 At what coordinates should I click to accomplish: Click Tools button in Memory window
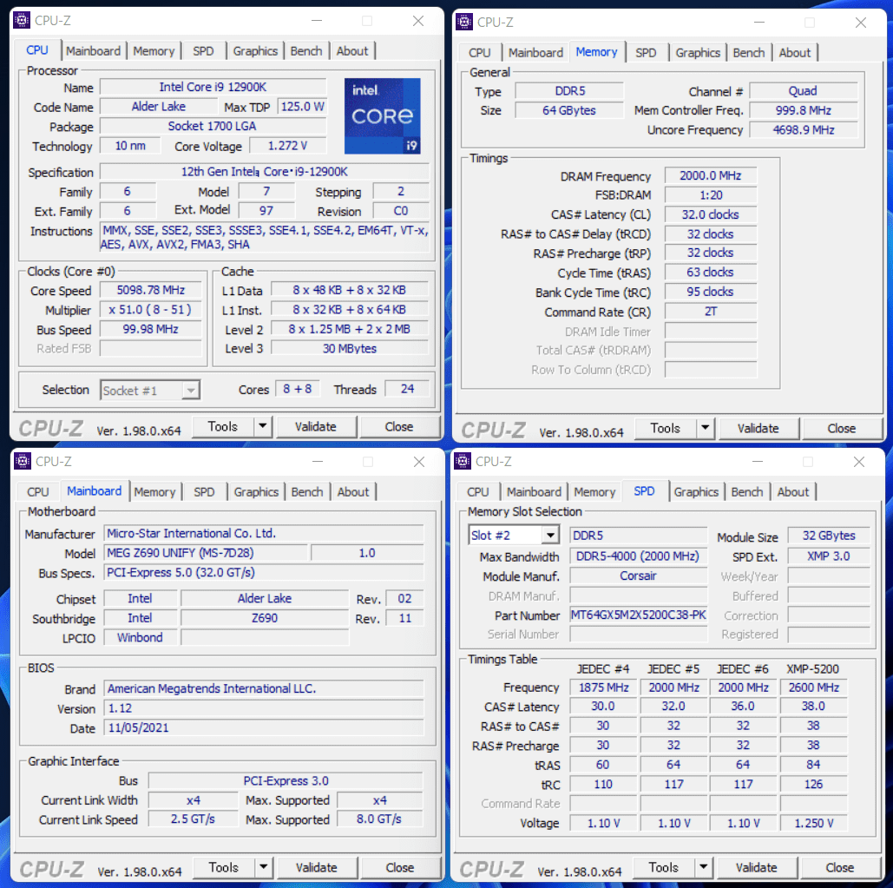pyautogui.click(x=665, y=428)
